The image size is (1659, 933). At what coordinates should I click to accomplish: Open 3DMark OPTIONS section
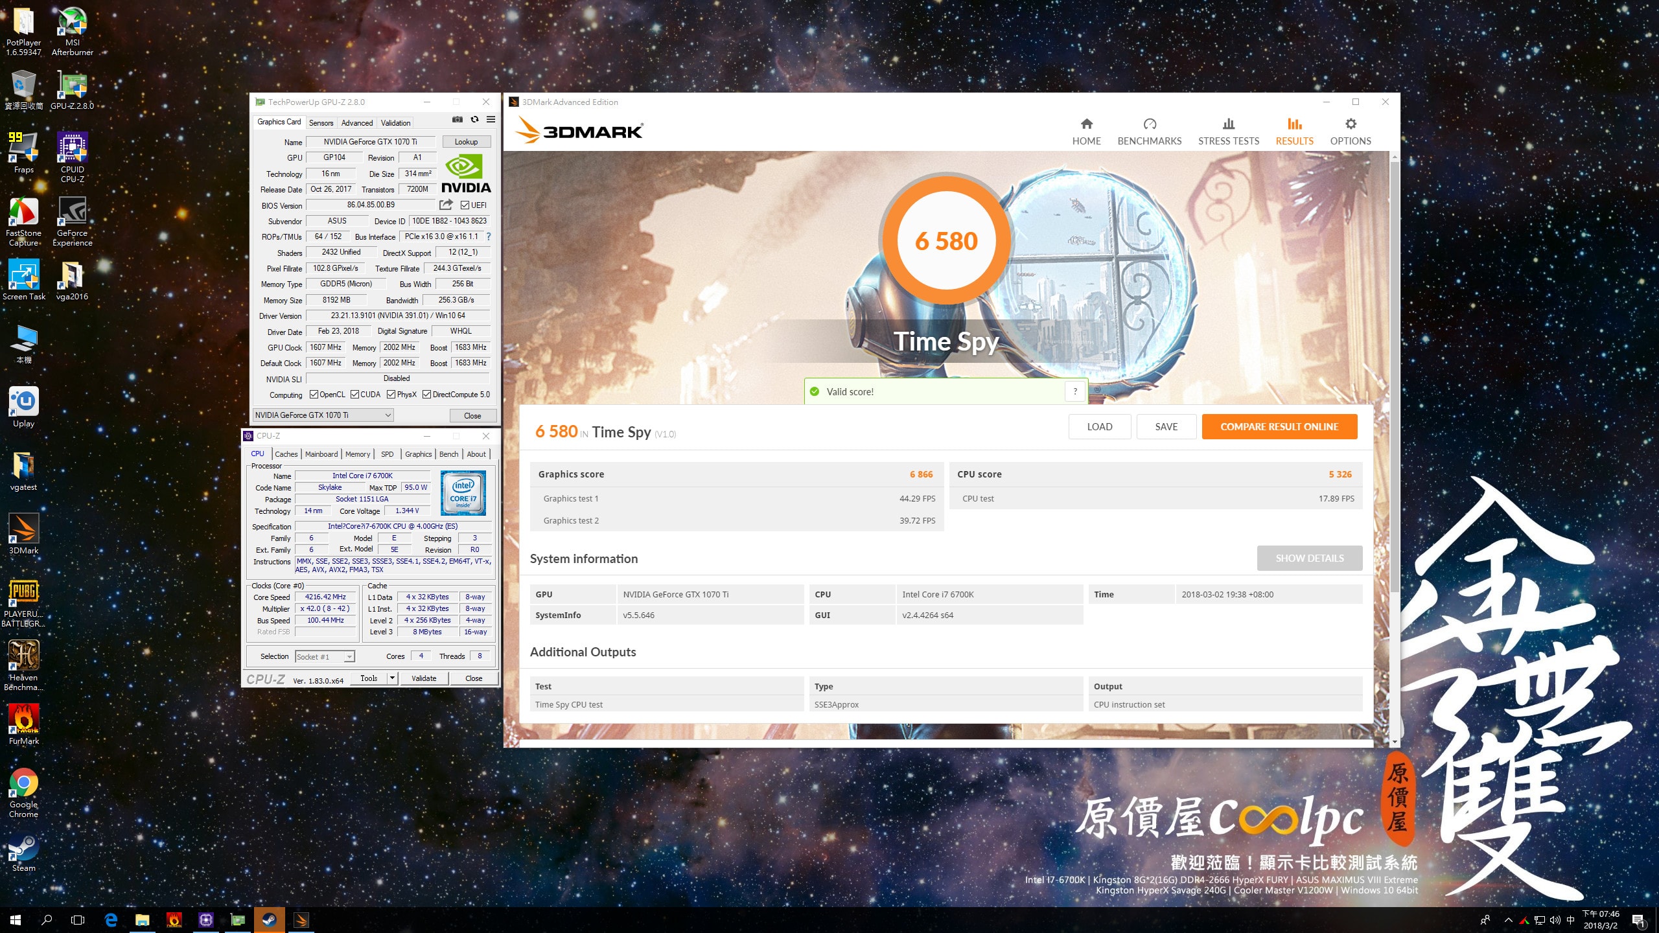click(1351, 132)
